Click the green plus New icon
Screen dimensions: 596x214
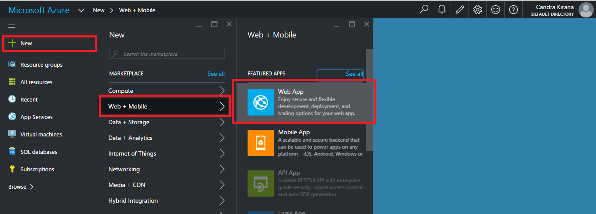coord(12,43)
